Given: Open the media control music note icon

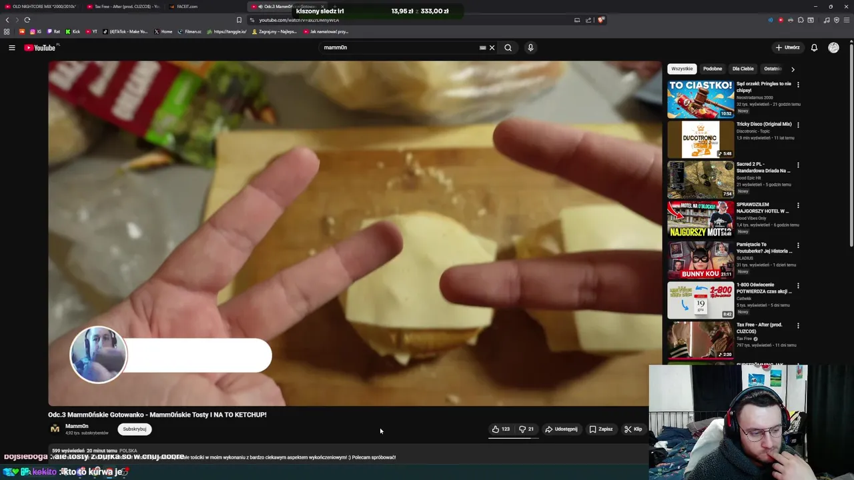Looking at the screenshot, I should point(827,20).
